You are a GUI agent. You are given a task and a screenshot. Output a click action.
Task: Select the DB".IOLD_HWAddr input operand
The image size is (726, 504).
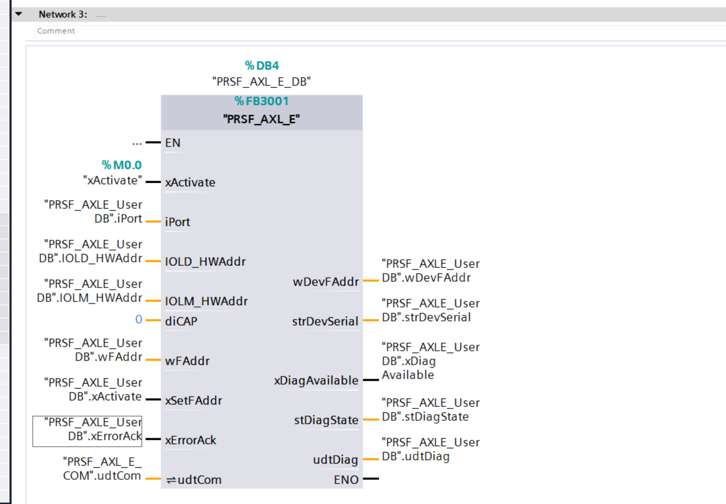tap(91, 251)
